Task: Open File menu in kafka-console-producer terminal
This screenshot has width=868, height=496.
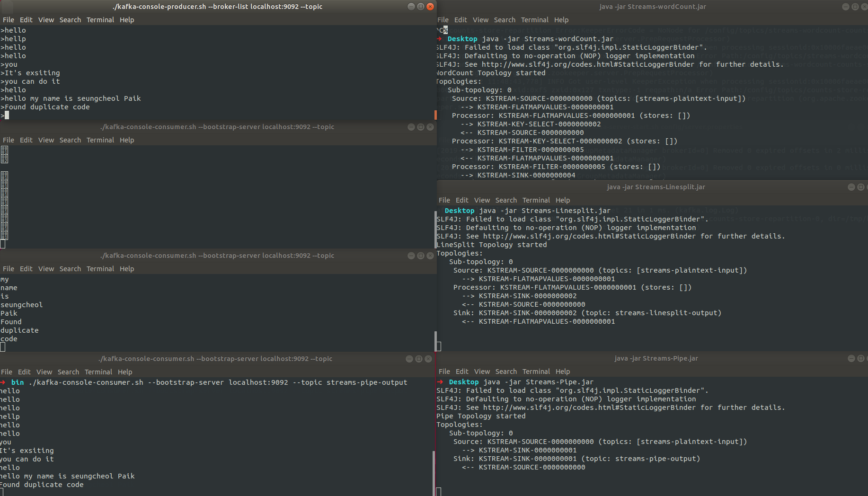Action: [x=9, y=20]
